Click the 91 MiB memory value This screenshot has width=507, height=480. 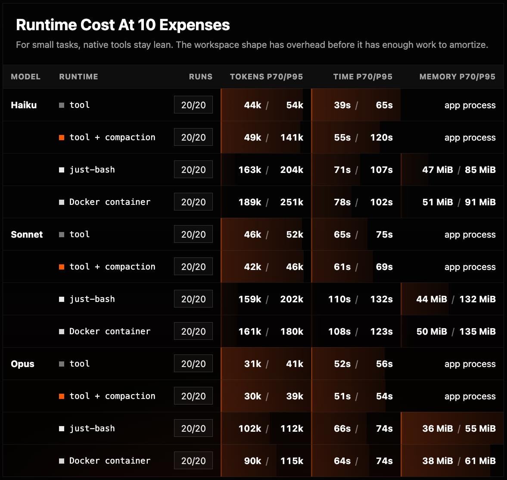tap(480, 202)
